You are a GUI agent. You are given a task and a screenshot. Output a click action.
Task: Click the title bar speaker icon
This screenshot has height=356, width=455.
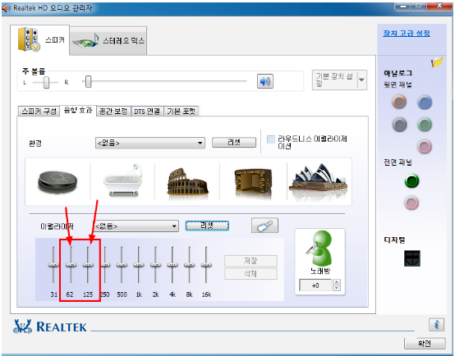pos(6,8)
